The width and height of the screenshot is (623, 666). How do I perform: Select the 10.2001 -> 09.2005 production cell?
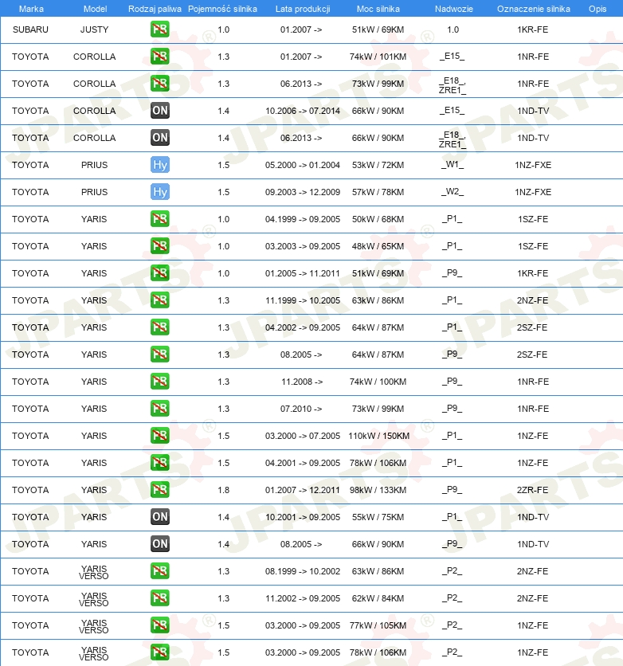pyautogui.click(x=303, y=517)
